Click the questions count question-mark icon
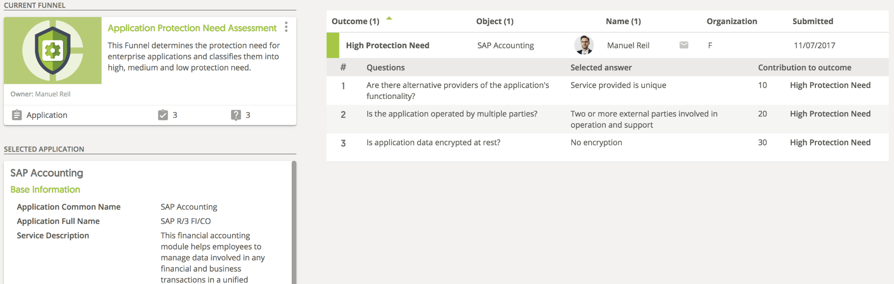This screenshot has height=284, width=894. pyautogui.click(x=236, y=115)
